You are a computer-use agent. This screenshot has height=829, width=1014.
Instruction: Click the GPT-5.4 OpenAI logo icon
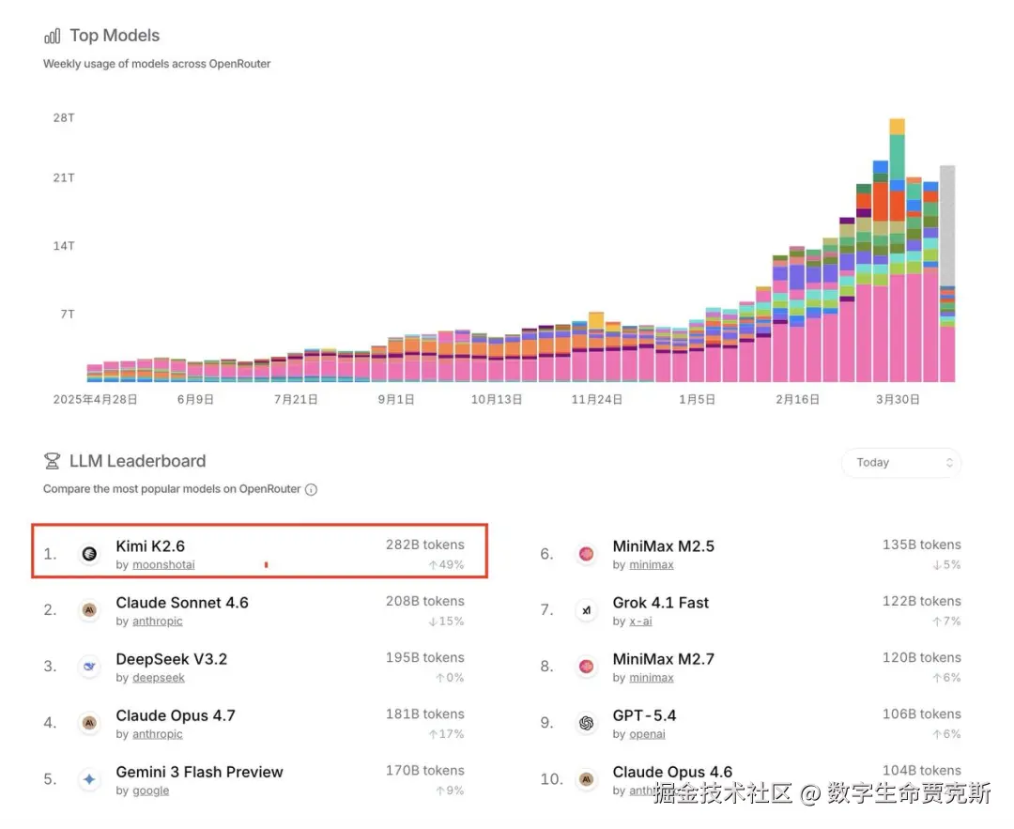pos(586,723)
